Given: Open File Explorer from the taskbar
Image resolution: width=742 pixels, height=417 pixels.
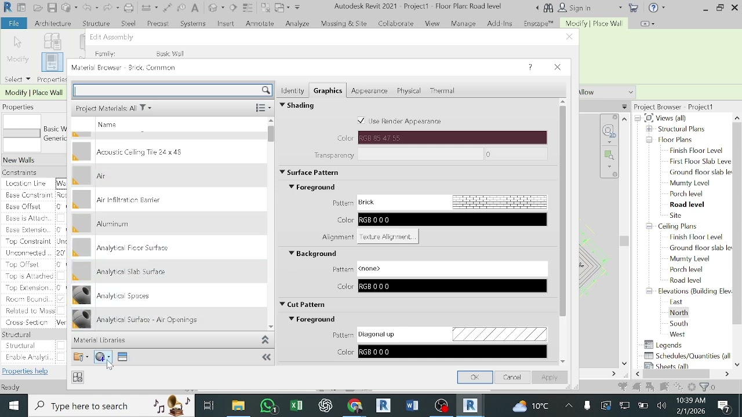Looking at the screenshot, I should point(238,405).
